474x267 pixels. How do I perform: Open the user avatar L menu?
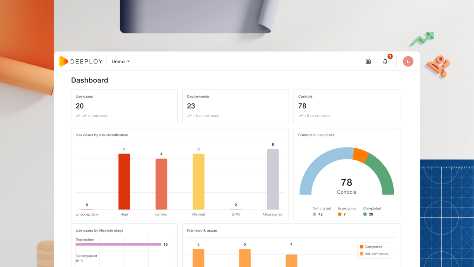(x=408, y=62)
